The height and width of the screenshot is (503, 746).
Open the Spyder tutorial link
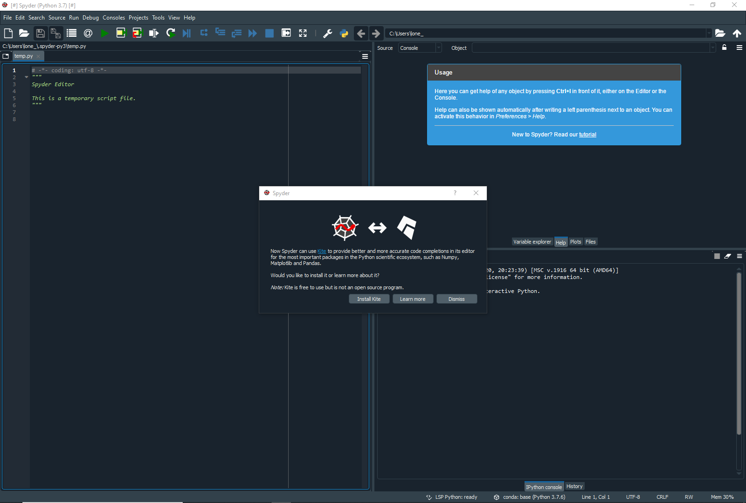tap(587, 134)
